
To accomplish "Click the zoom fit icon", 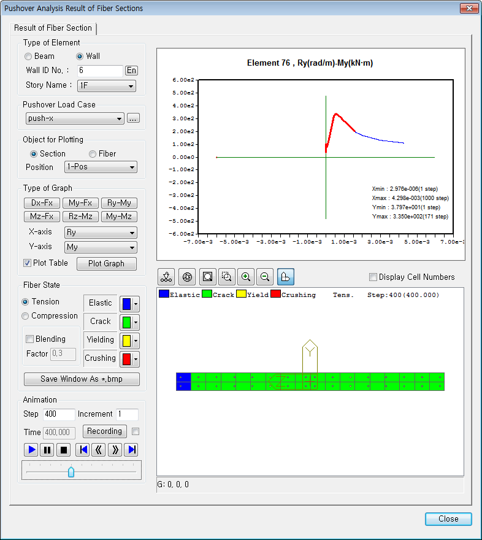I will click(x=208, y=277).
